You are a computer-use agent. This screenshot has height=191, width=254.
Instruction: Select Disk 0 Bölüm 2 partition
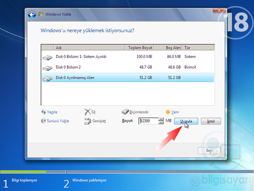point(128,67)
